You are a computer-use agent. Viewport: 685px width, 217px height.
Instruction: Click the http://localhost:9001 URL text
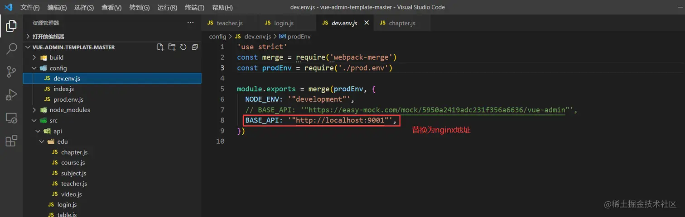pos(340,120)
